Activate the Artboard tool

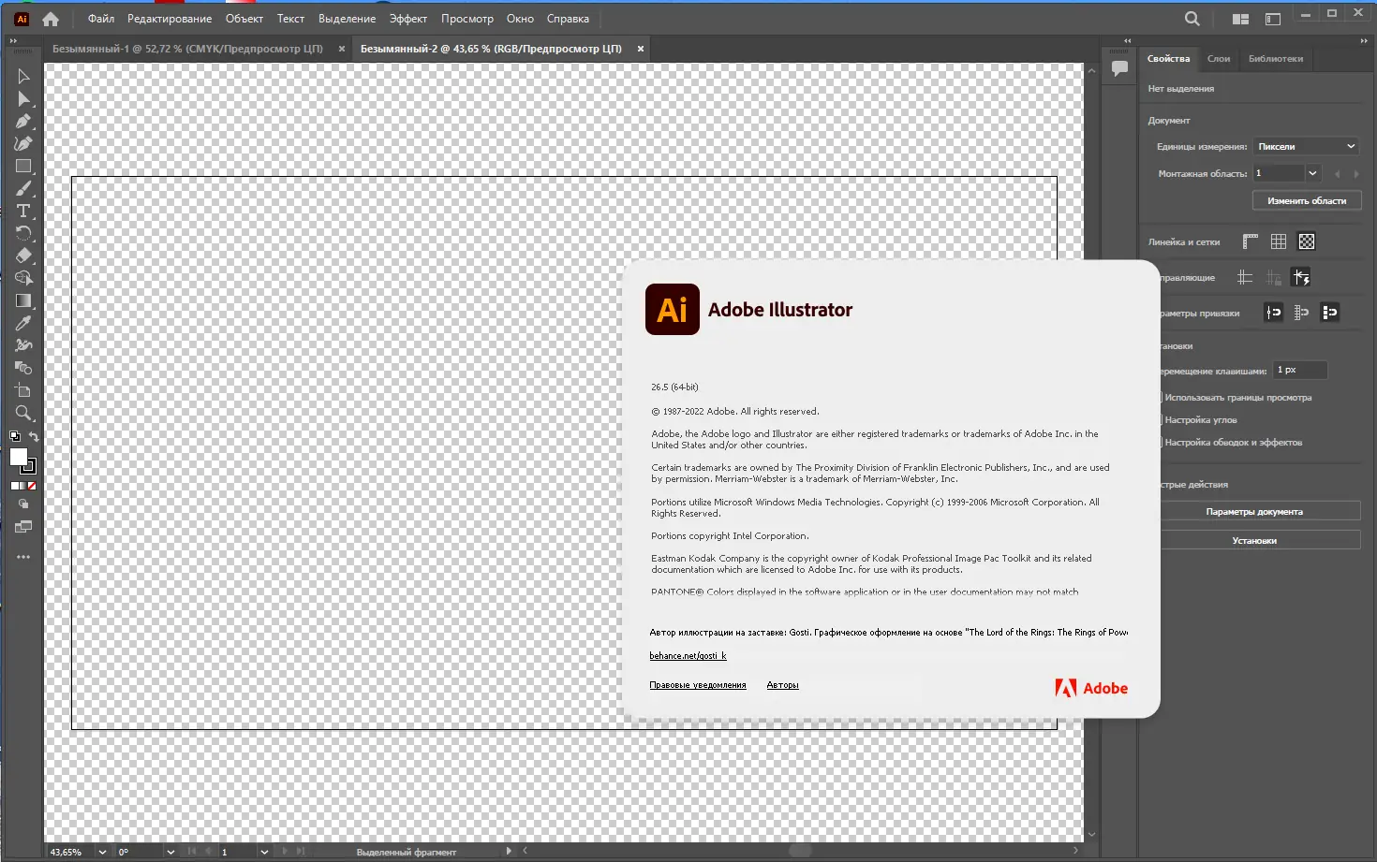point(23,390)
